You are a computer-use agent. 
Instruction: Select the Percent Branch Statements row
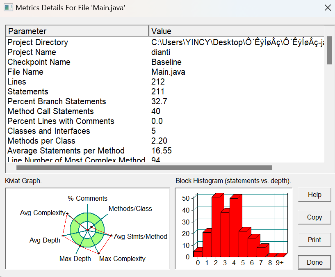165,101
